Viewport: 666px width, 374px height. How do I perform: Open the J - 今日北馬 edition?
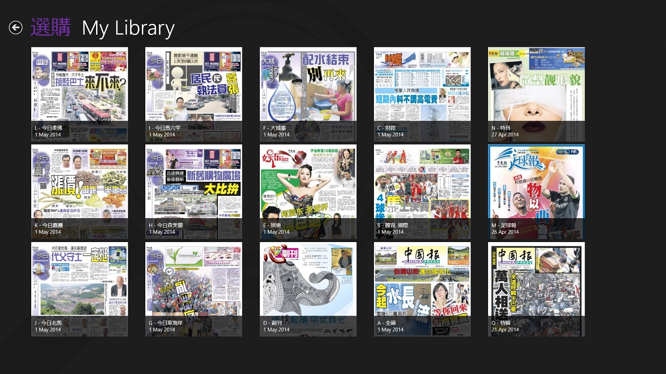79,282
